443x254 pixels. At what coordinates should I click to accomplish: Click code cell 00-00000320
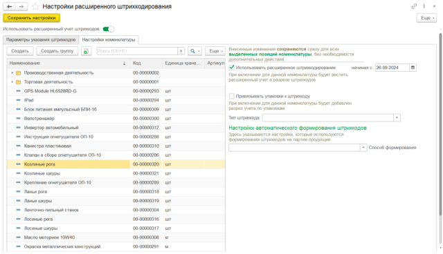pyautogui.click(x=146, y=164)
